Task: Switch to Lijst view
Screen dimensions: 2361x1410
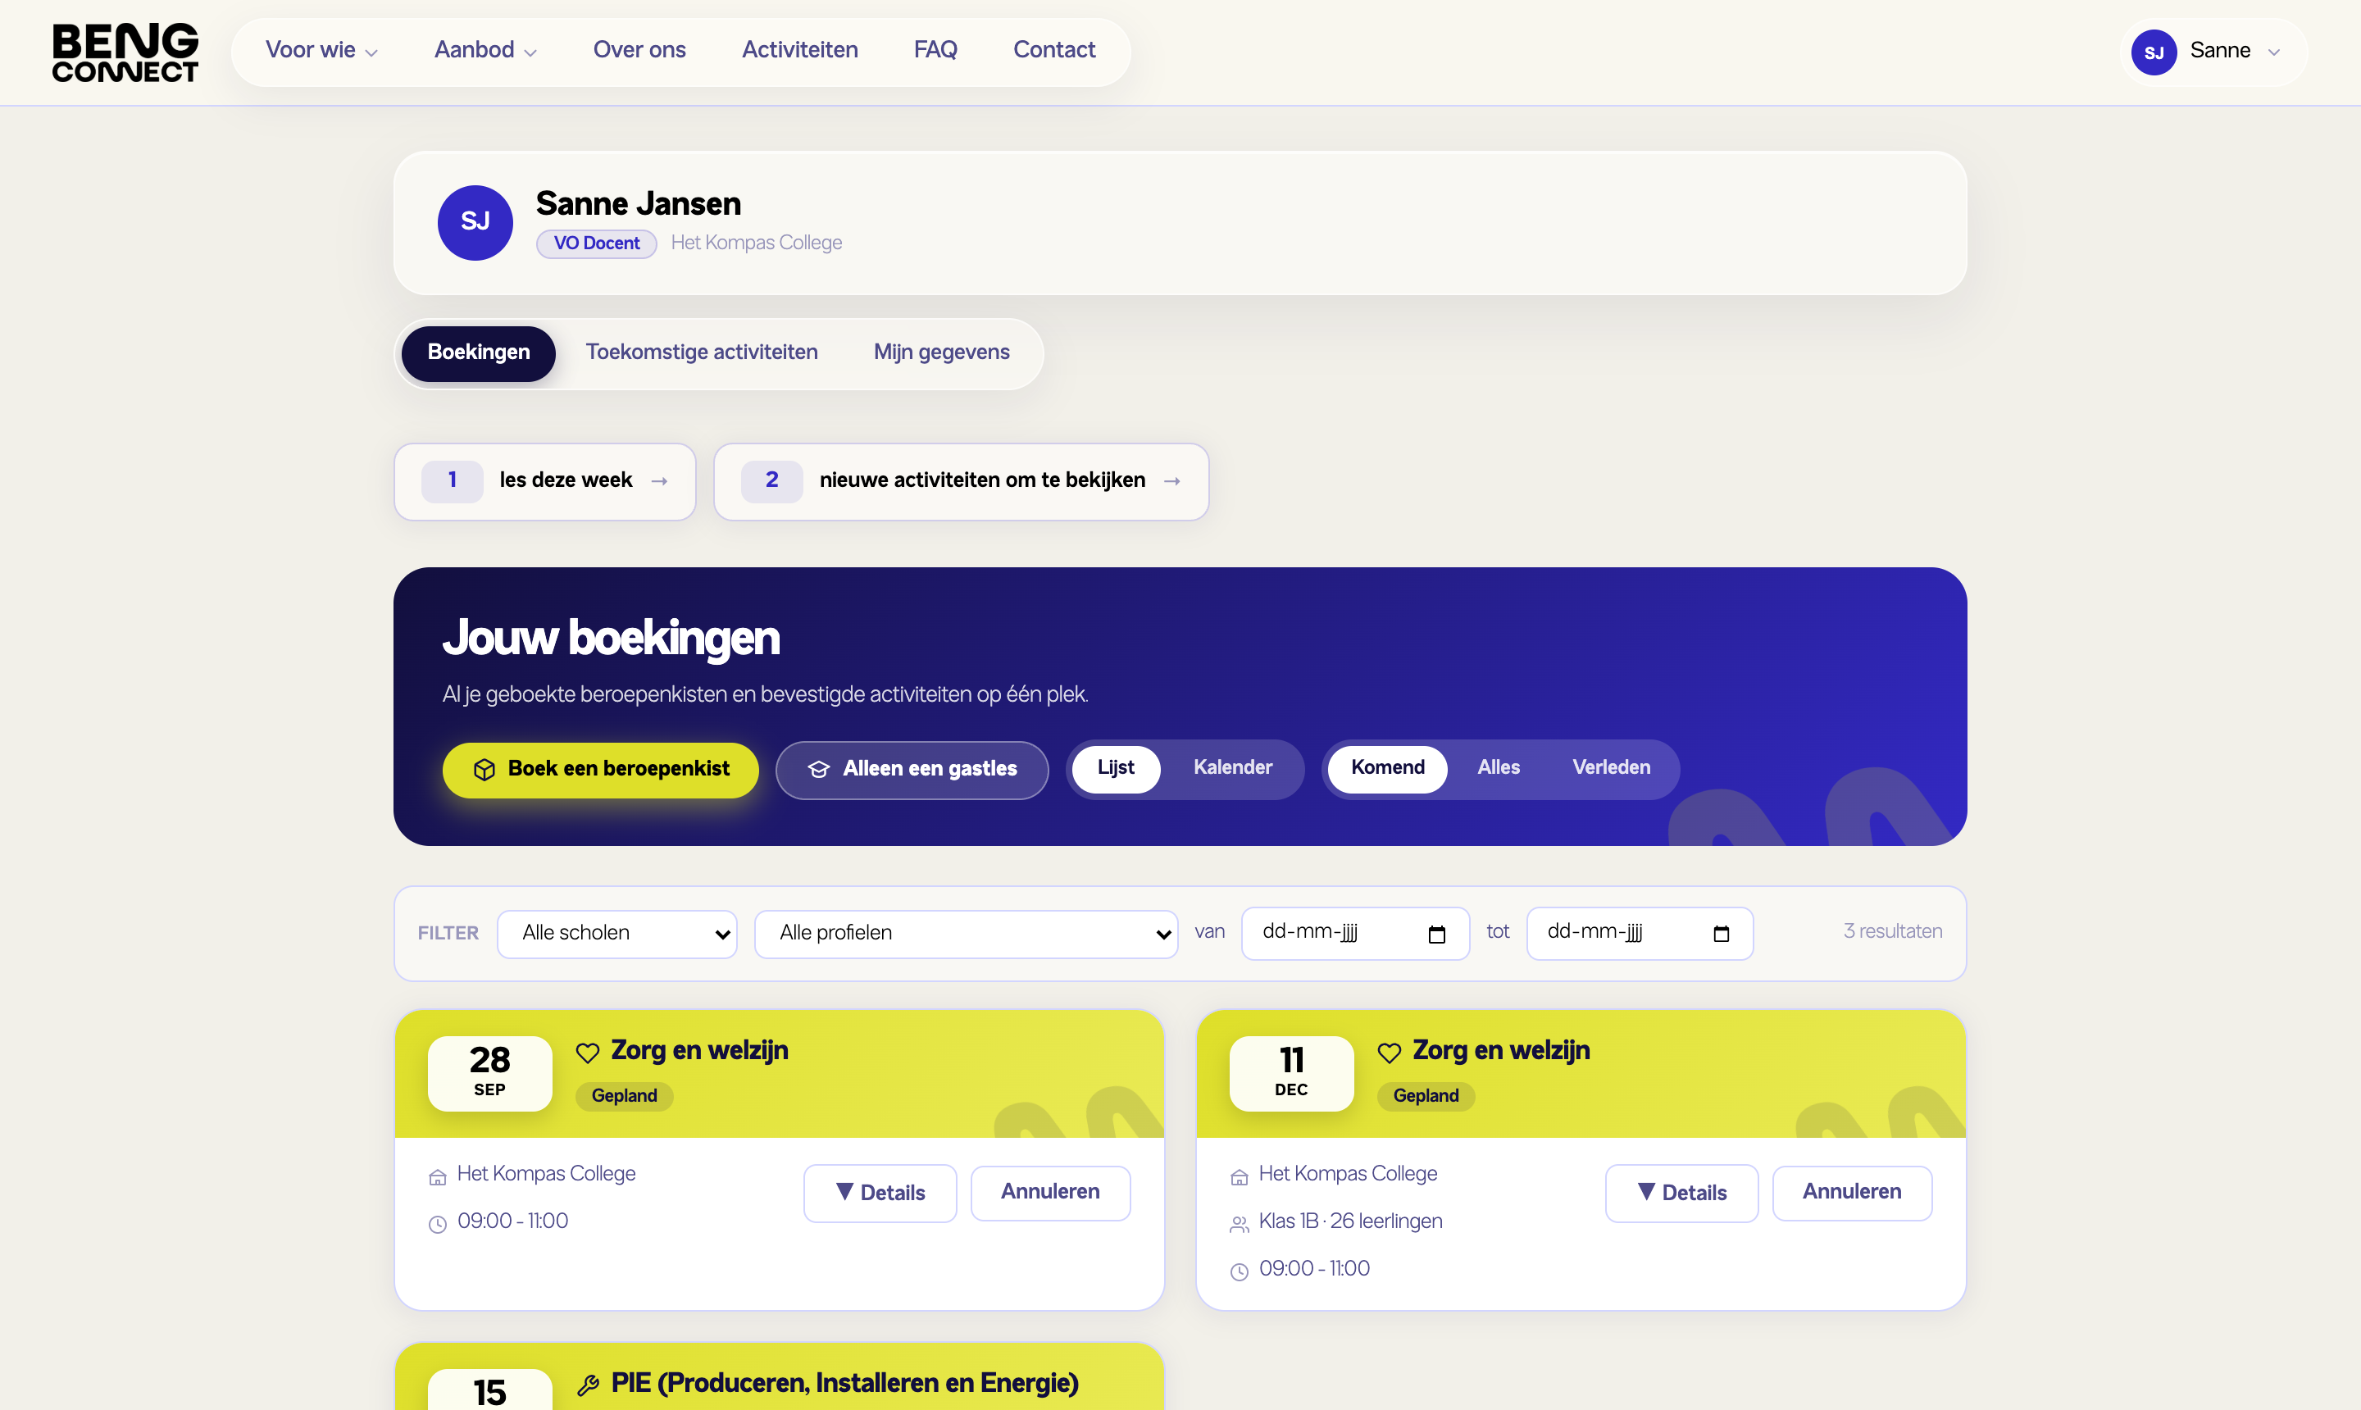Action: [x=1116, y=767]
